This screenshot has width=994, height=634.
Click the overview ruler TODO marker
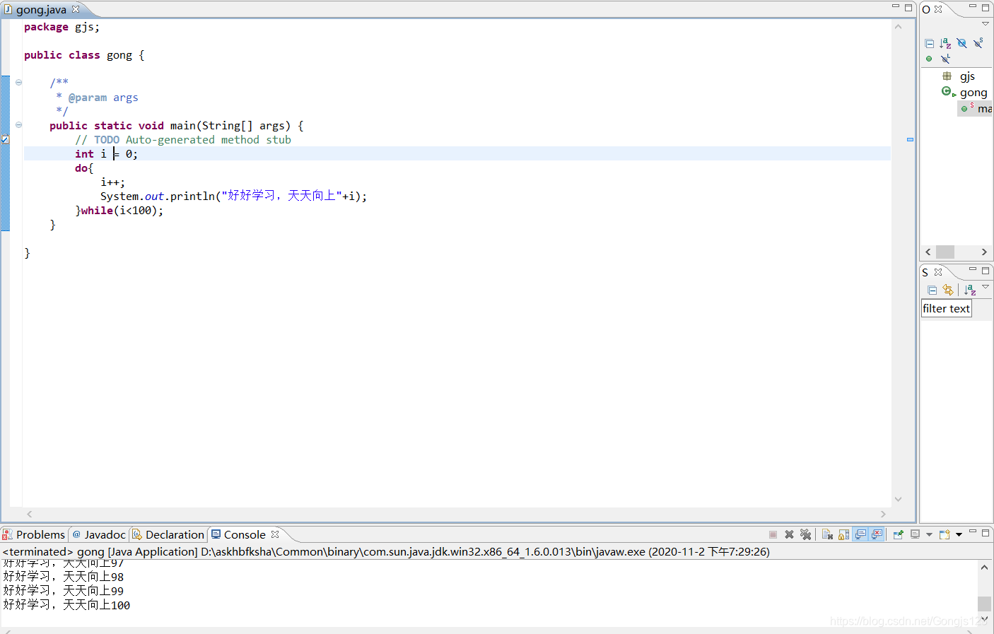pyautogui.click(x=910, y=140)
